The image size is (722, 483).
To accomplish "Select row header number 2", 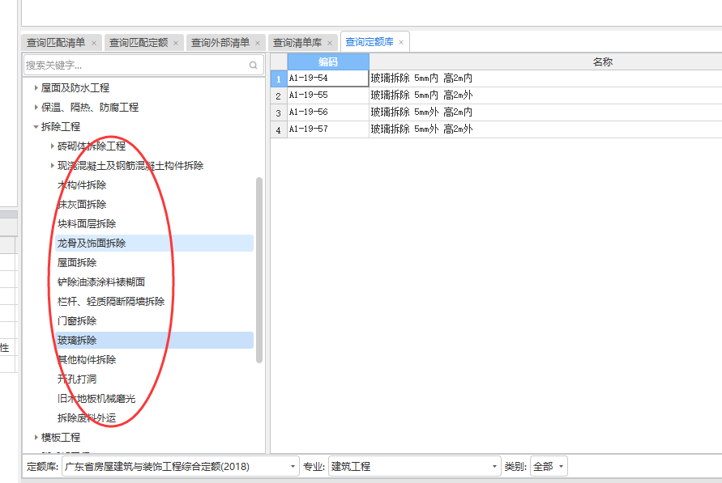I will point(279,95).
